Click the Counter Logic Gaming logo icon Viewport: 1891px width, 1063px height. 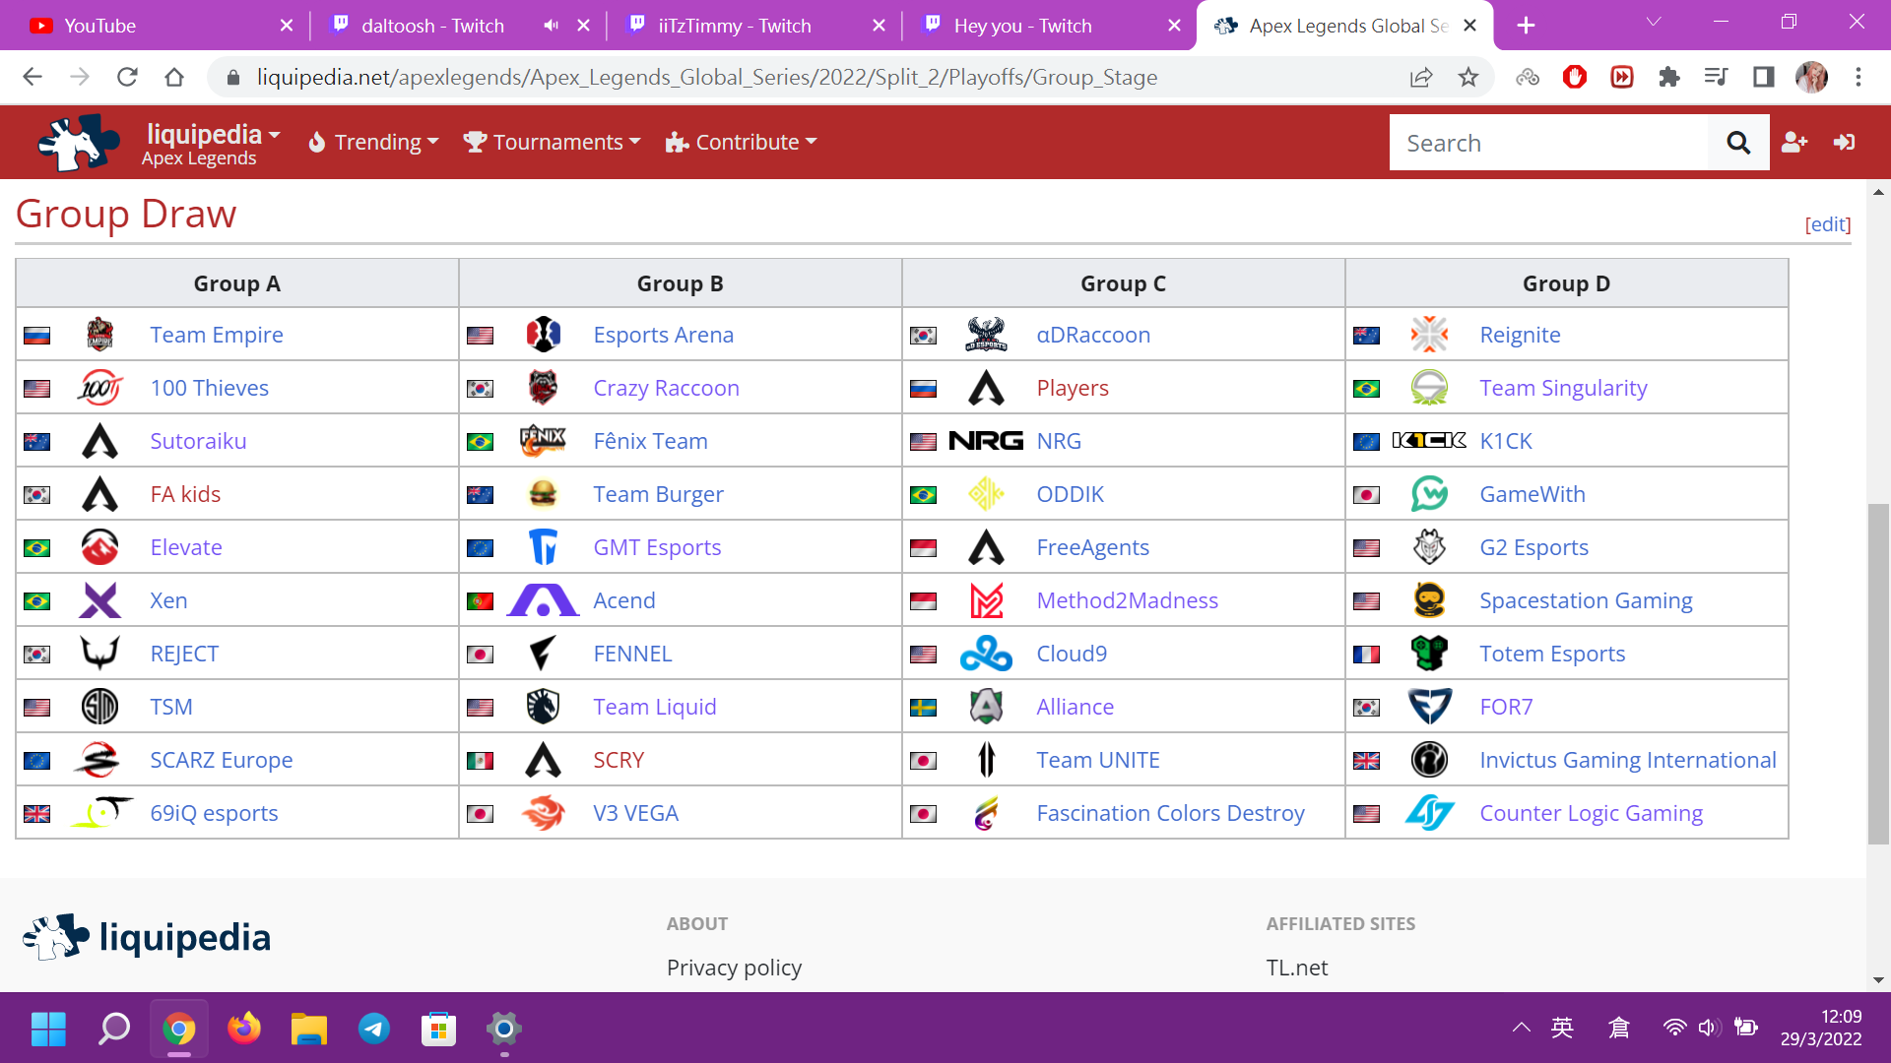tap(1429, 813)
